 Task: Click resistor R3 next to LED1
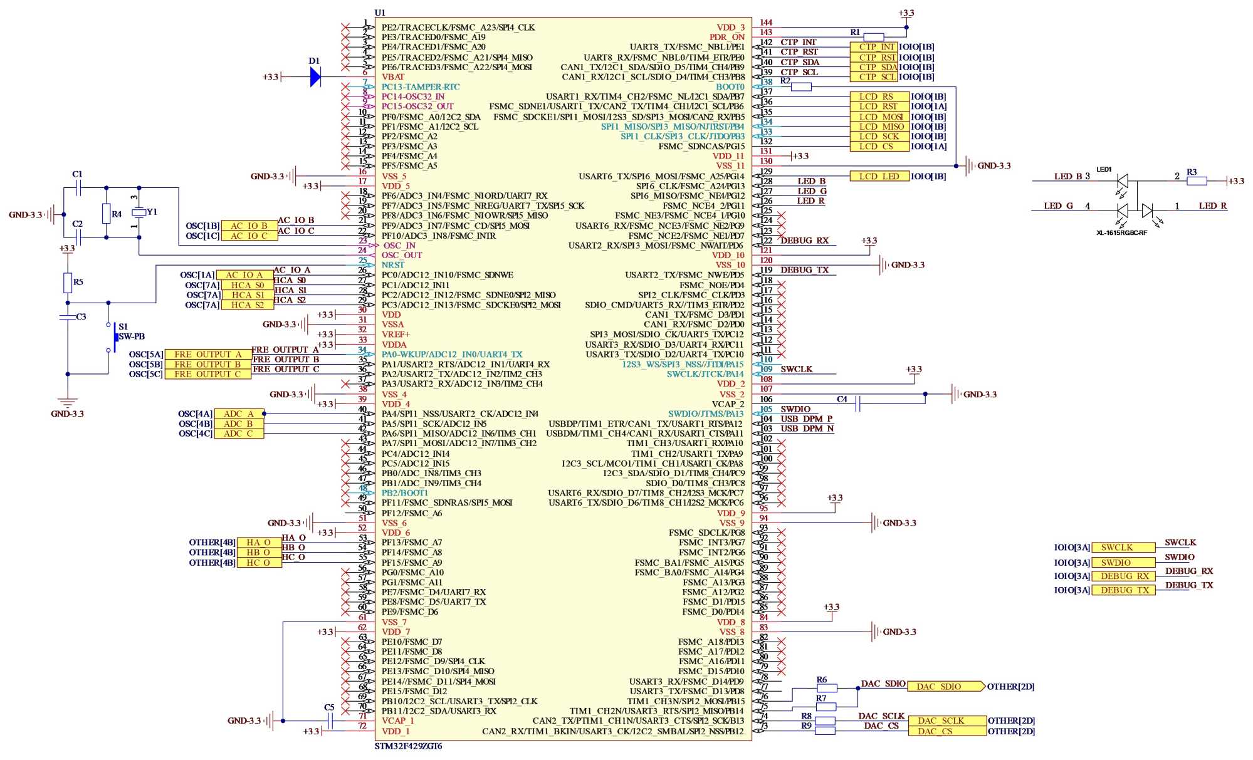point(1197,181)
